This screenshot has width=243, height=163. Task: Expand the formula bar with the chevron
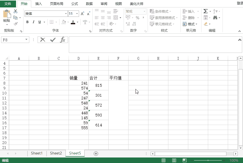tap(240, 40)
